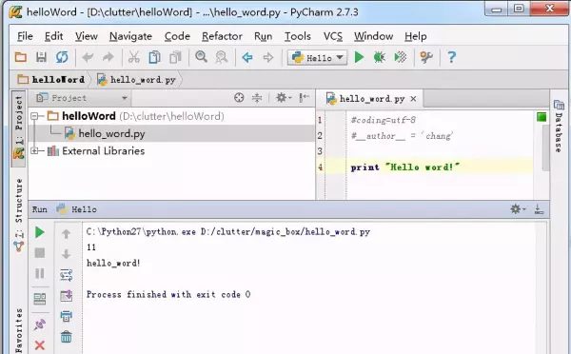Open Run panel gear settings menu

coord(518,209)
